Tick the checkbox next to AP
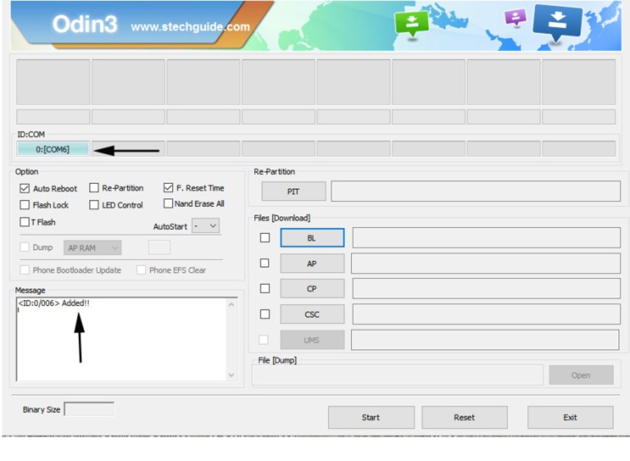The height and width of the screenshot is (461, 630). pyautogui.click(x=264, y=263)
